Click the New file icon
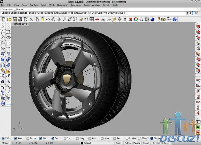Screen dimensions: 201x145 click(x=4, y=19)
